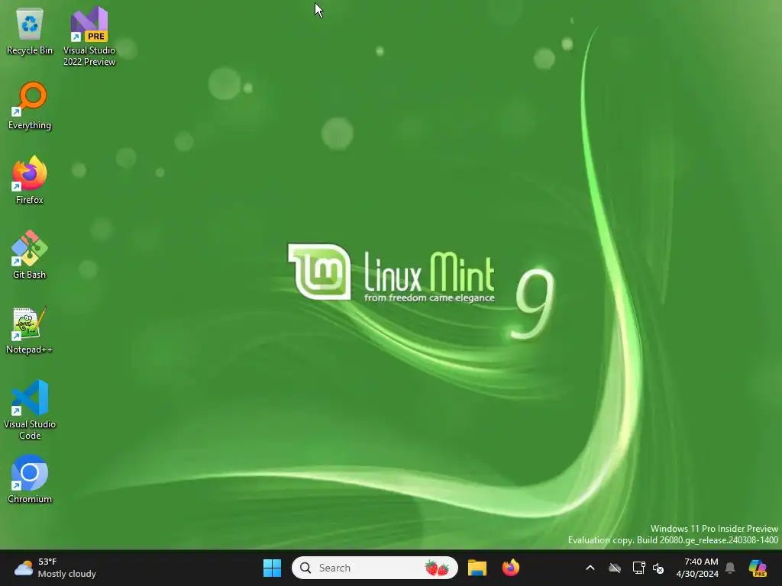
Task: Click the muted volume tray icon
Action: point(658,568)
